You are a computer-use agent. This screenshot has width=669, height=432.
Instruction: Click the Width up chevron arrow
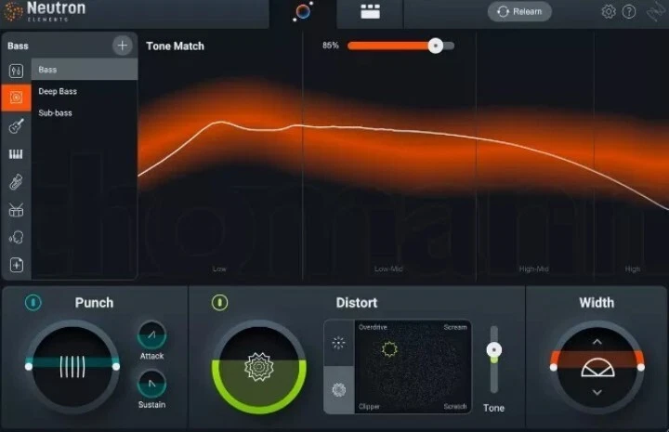597,342
